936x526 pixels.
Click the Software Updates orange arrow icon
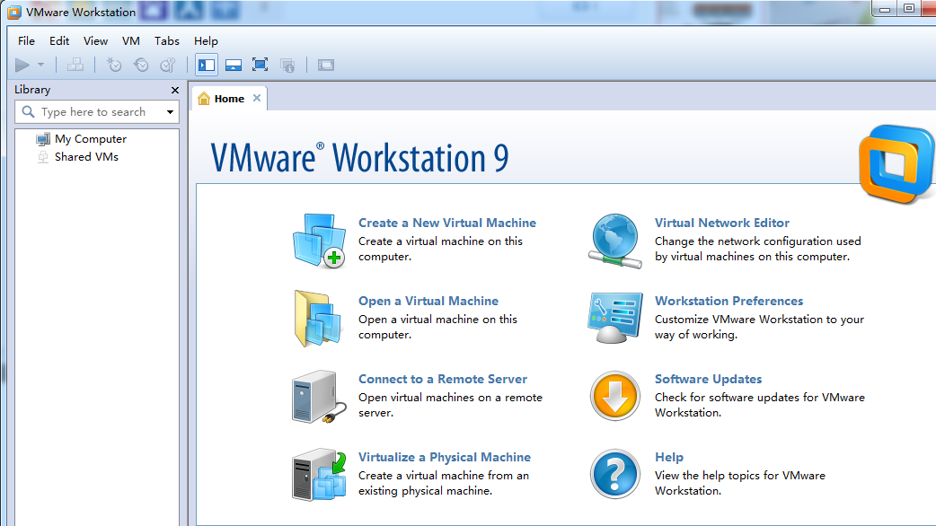point(614,396)
